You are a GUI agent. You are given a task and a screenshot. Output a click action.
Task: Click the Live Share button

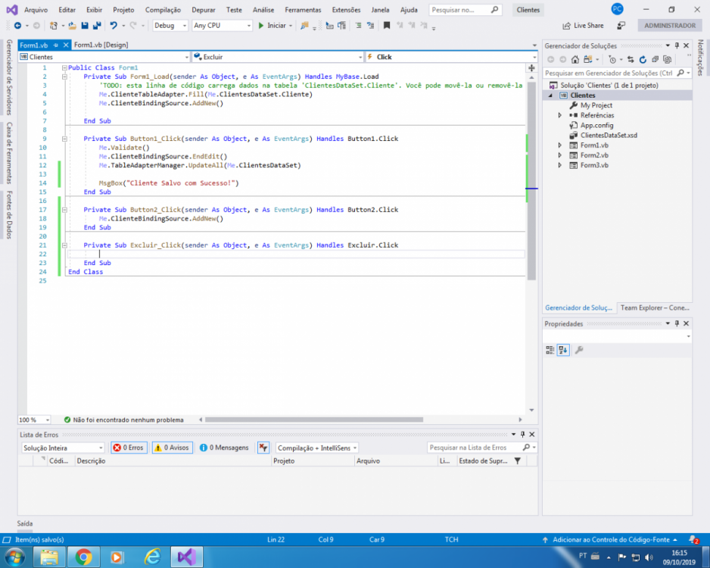[583, 26]
